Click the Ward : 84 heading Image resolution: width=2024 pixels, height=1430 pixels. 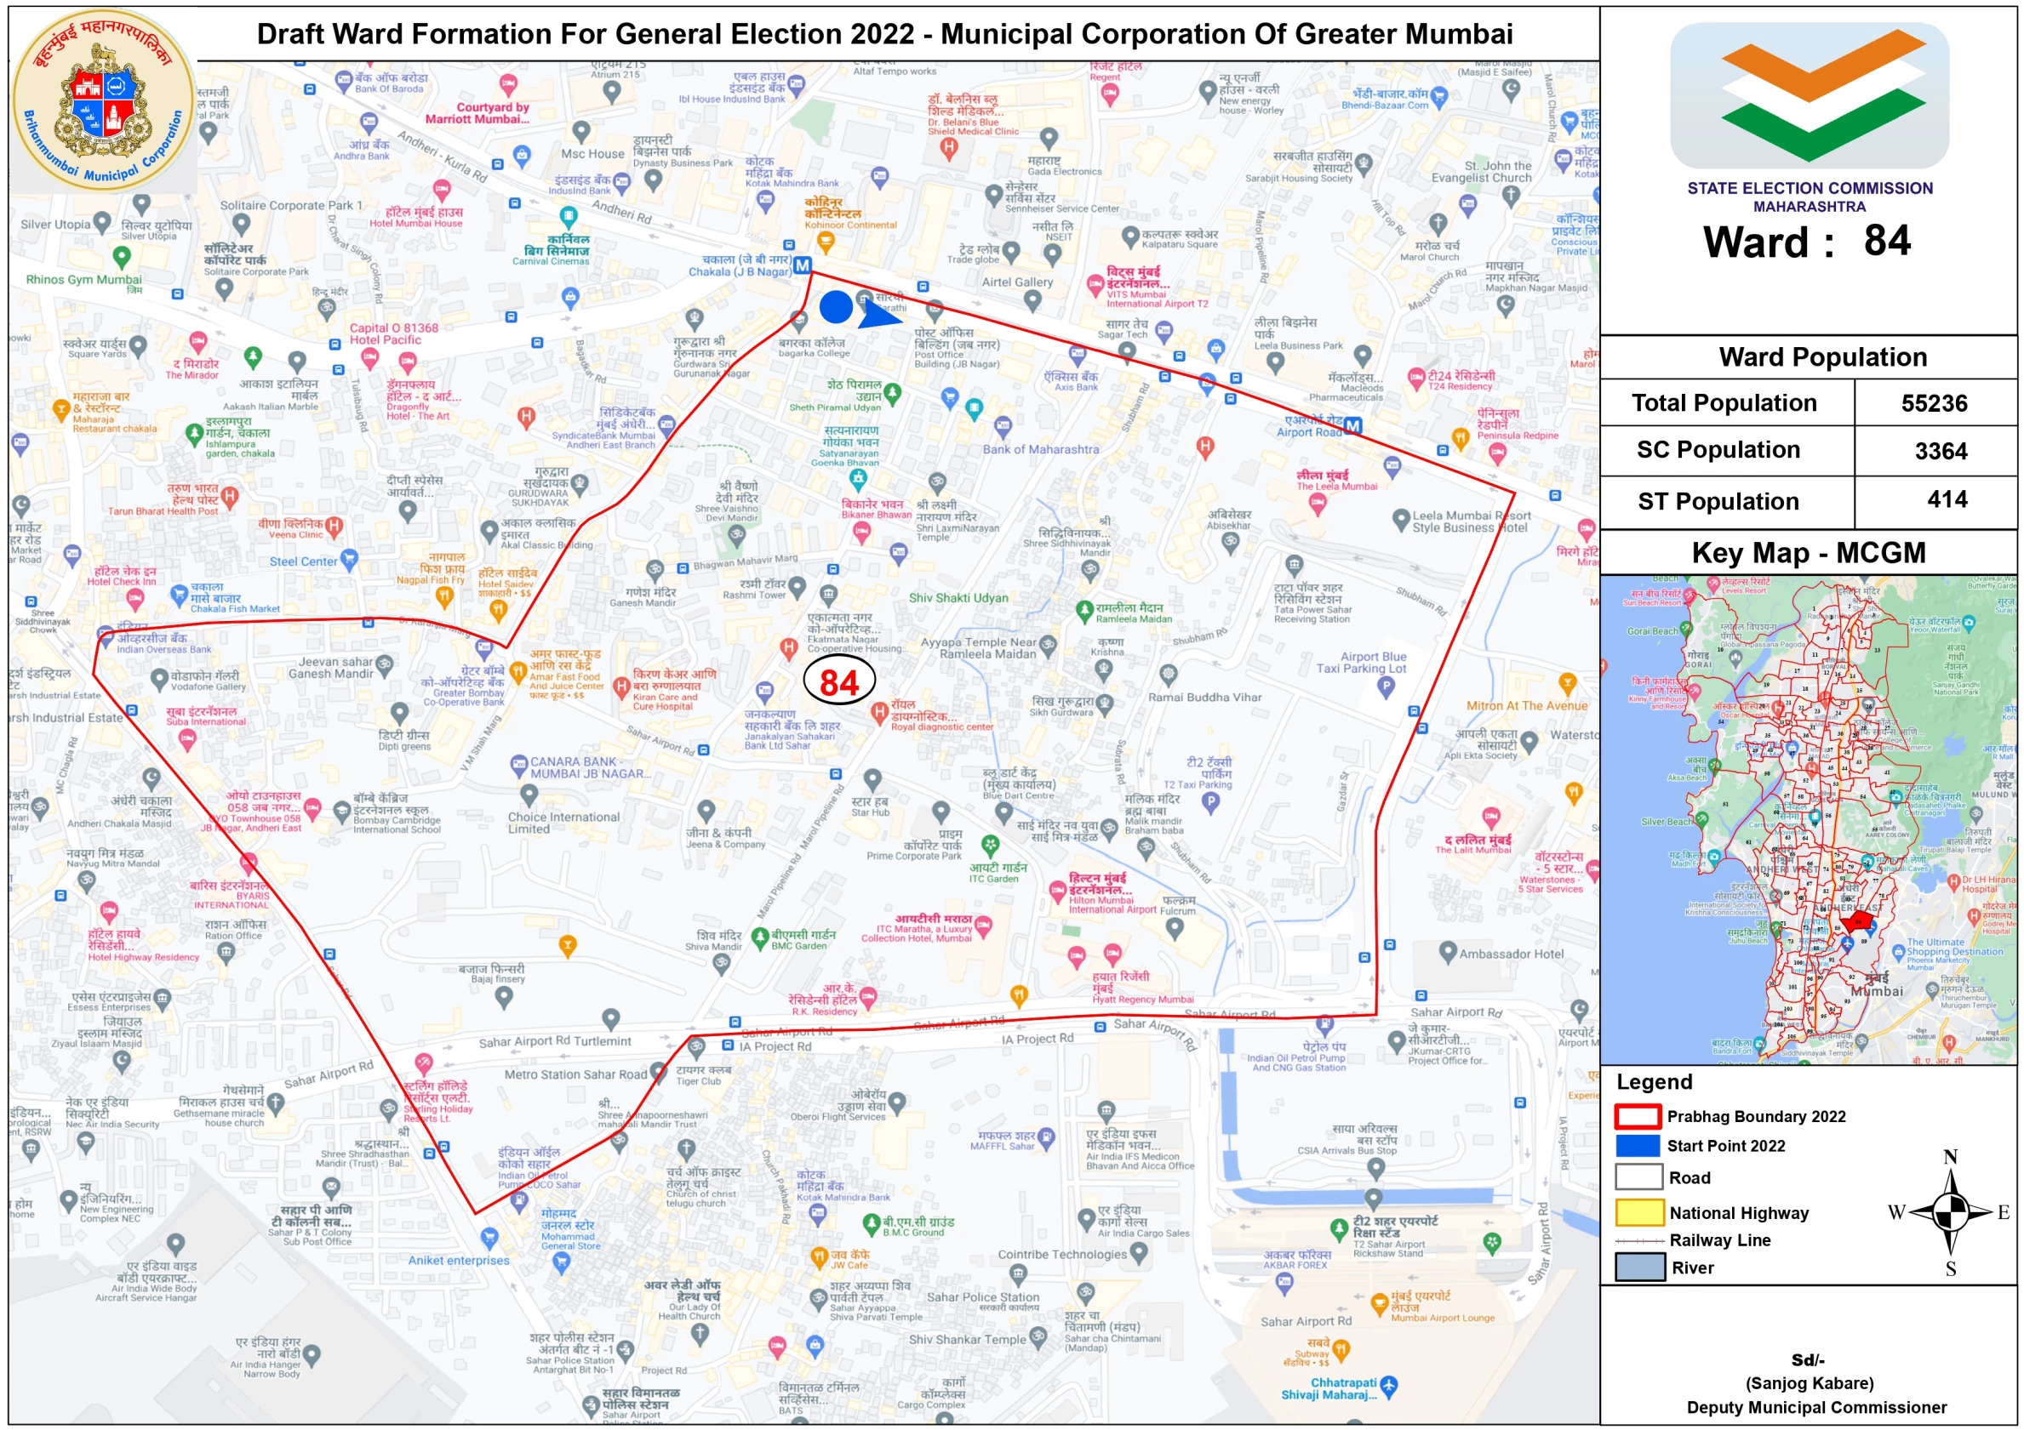(x=1807, y=241)
